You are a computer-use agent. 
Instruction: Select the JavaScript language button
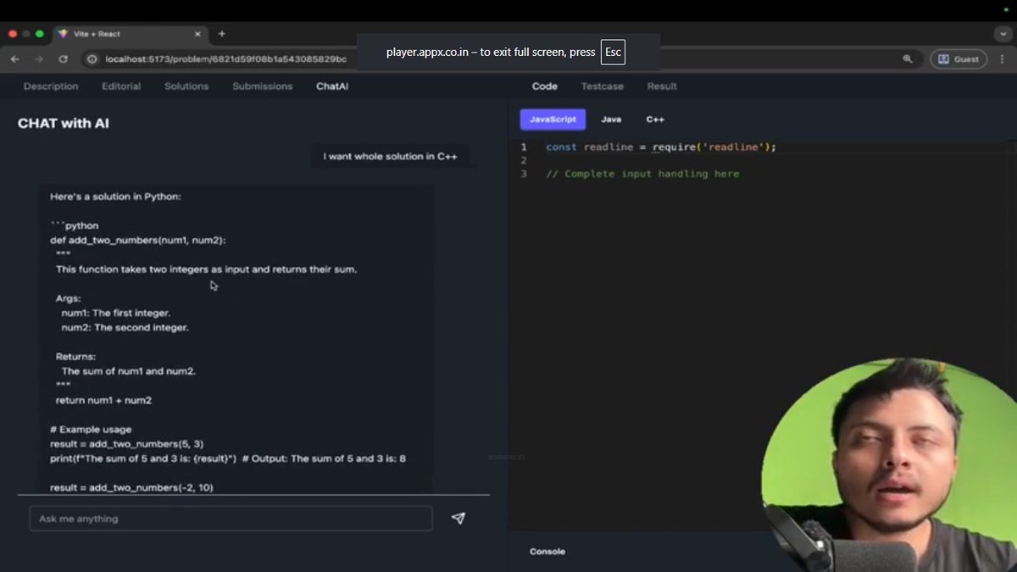pos(552,119)
